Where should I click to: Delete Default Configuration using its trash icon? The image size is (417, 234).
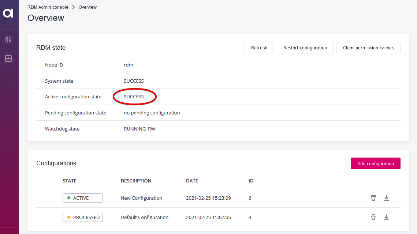coord(373,217)
